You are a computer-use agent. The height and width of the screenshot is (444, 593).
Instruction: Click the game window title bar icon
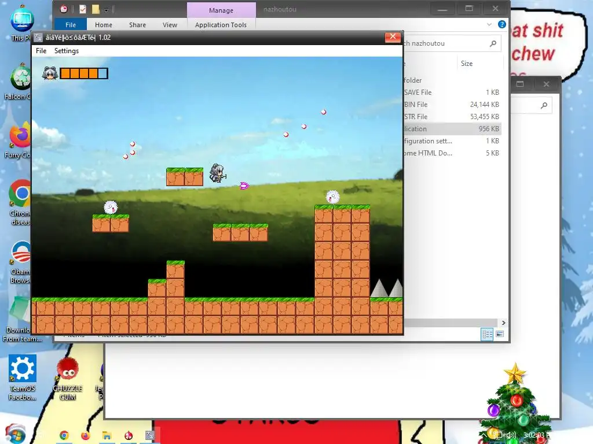pyautogui.click(x=38, y=38)
